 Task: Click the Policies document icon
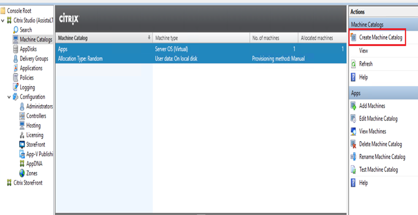(x=16, y=78)
